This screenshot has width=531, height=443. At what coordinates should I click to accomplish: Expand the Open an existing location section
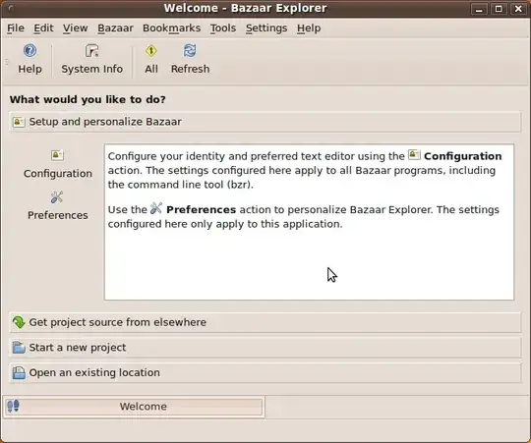pyautogui.click(x=265, y=372)
